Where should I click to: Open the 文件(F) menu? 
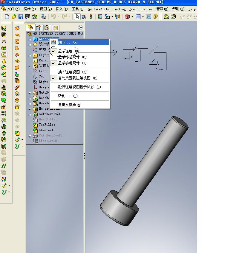13,9
